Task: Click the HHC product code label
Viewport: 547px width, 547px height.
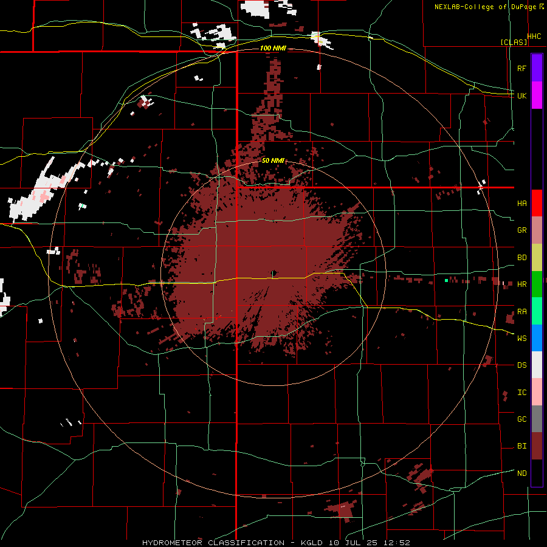Action: click(x=534, y=36)
